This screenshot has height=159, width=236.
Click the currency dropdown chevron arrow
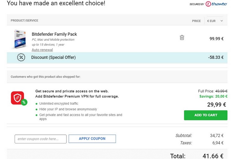[x=221, y=21]
